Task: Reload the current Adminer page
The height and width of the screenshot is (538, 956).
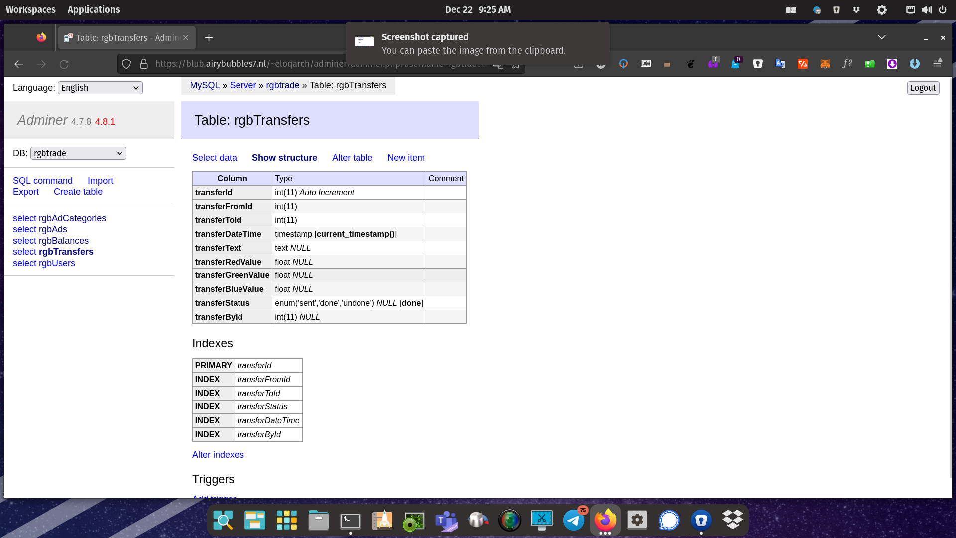Action: point(64,64)
